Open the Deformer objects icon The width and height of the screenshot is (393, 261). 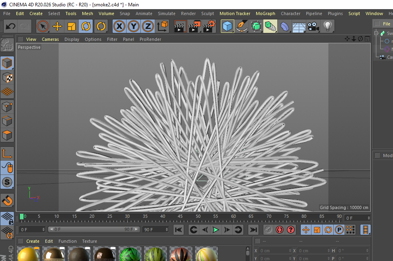285,26
